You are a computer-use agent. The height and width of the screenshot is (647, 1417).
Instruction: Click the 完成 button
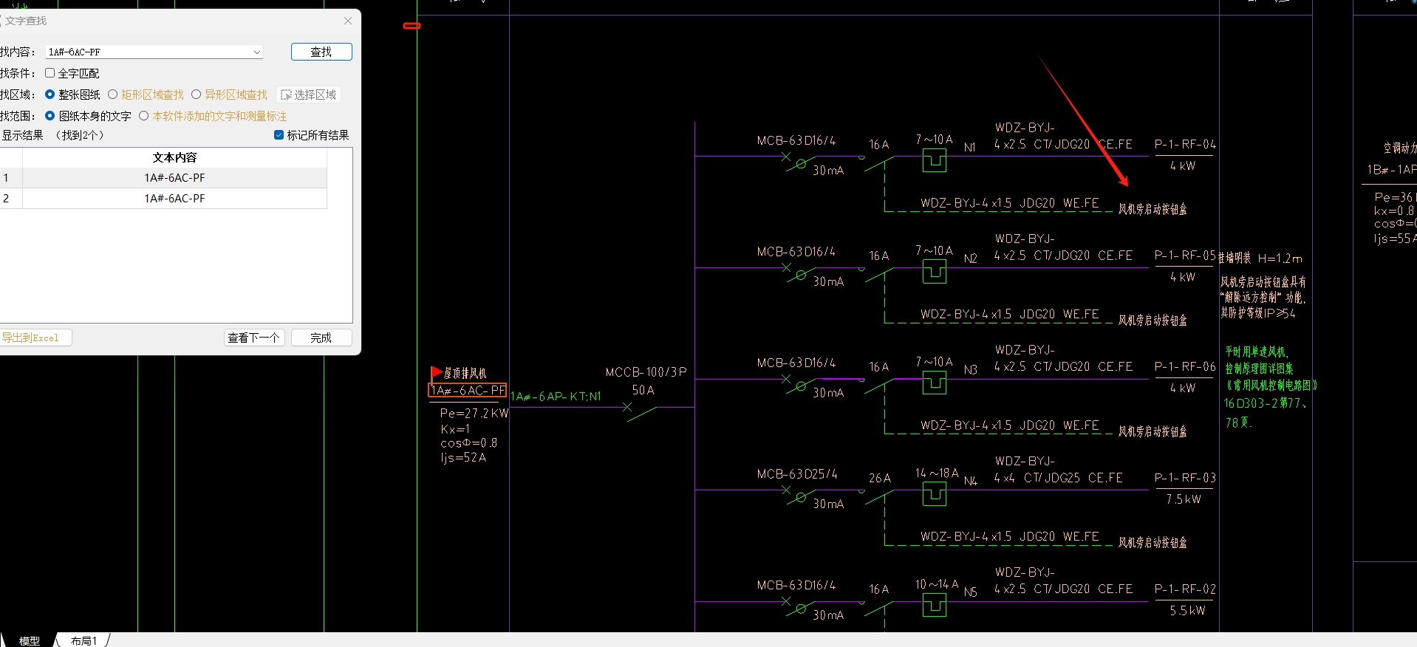[x=321, y=338]
